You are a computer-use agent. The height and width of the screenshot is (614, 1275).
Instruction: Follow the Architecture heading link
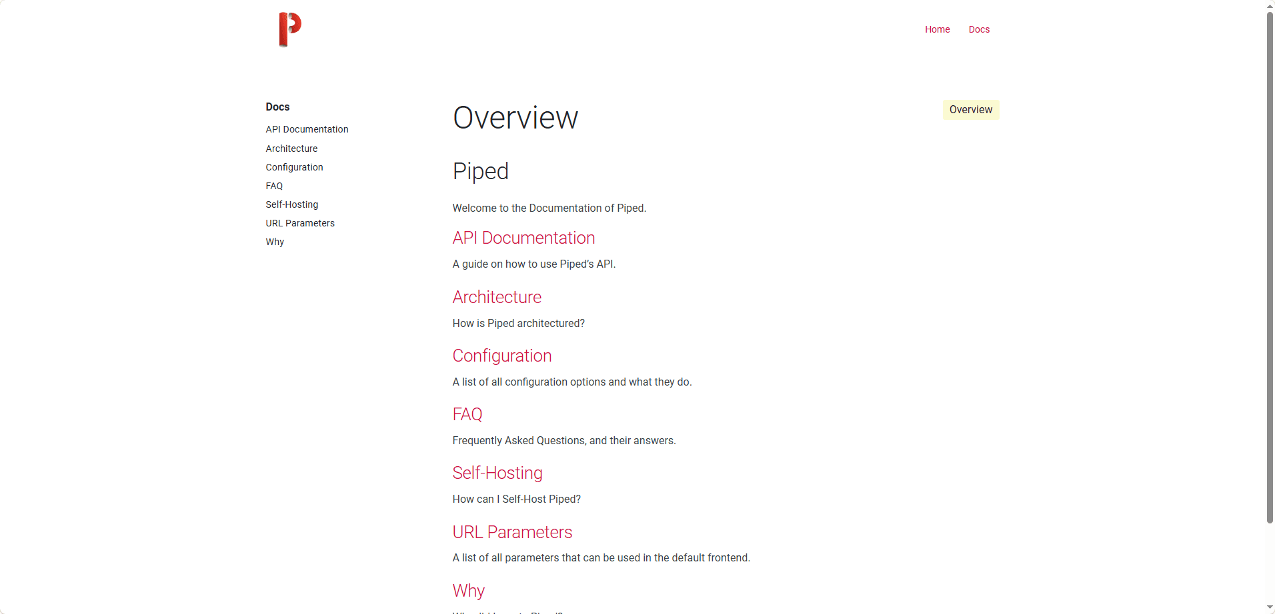tap(497, 297)
